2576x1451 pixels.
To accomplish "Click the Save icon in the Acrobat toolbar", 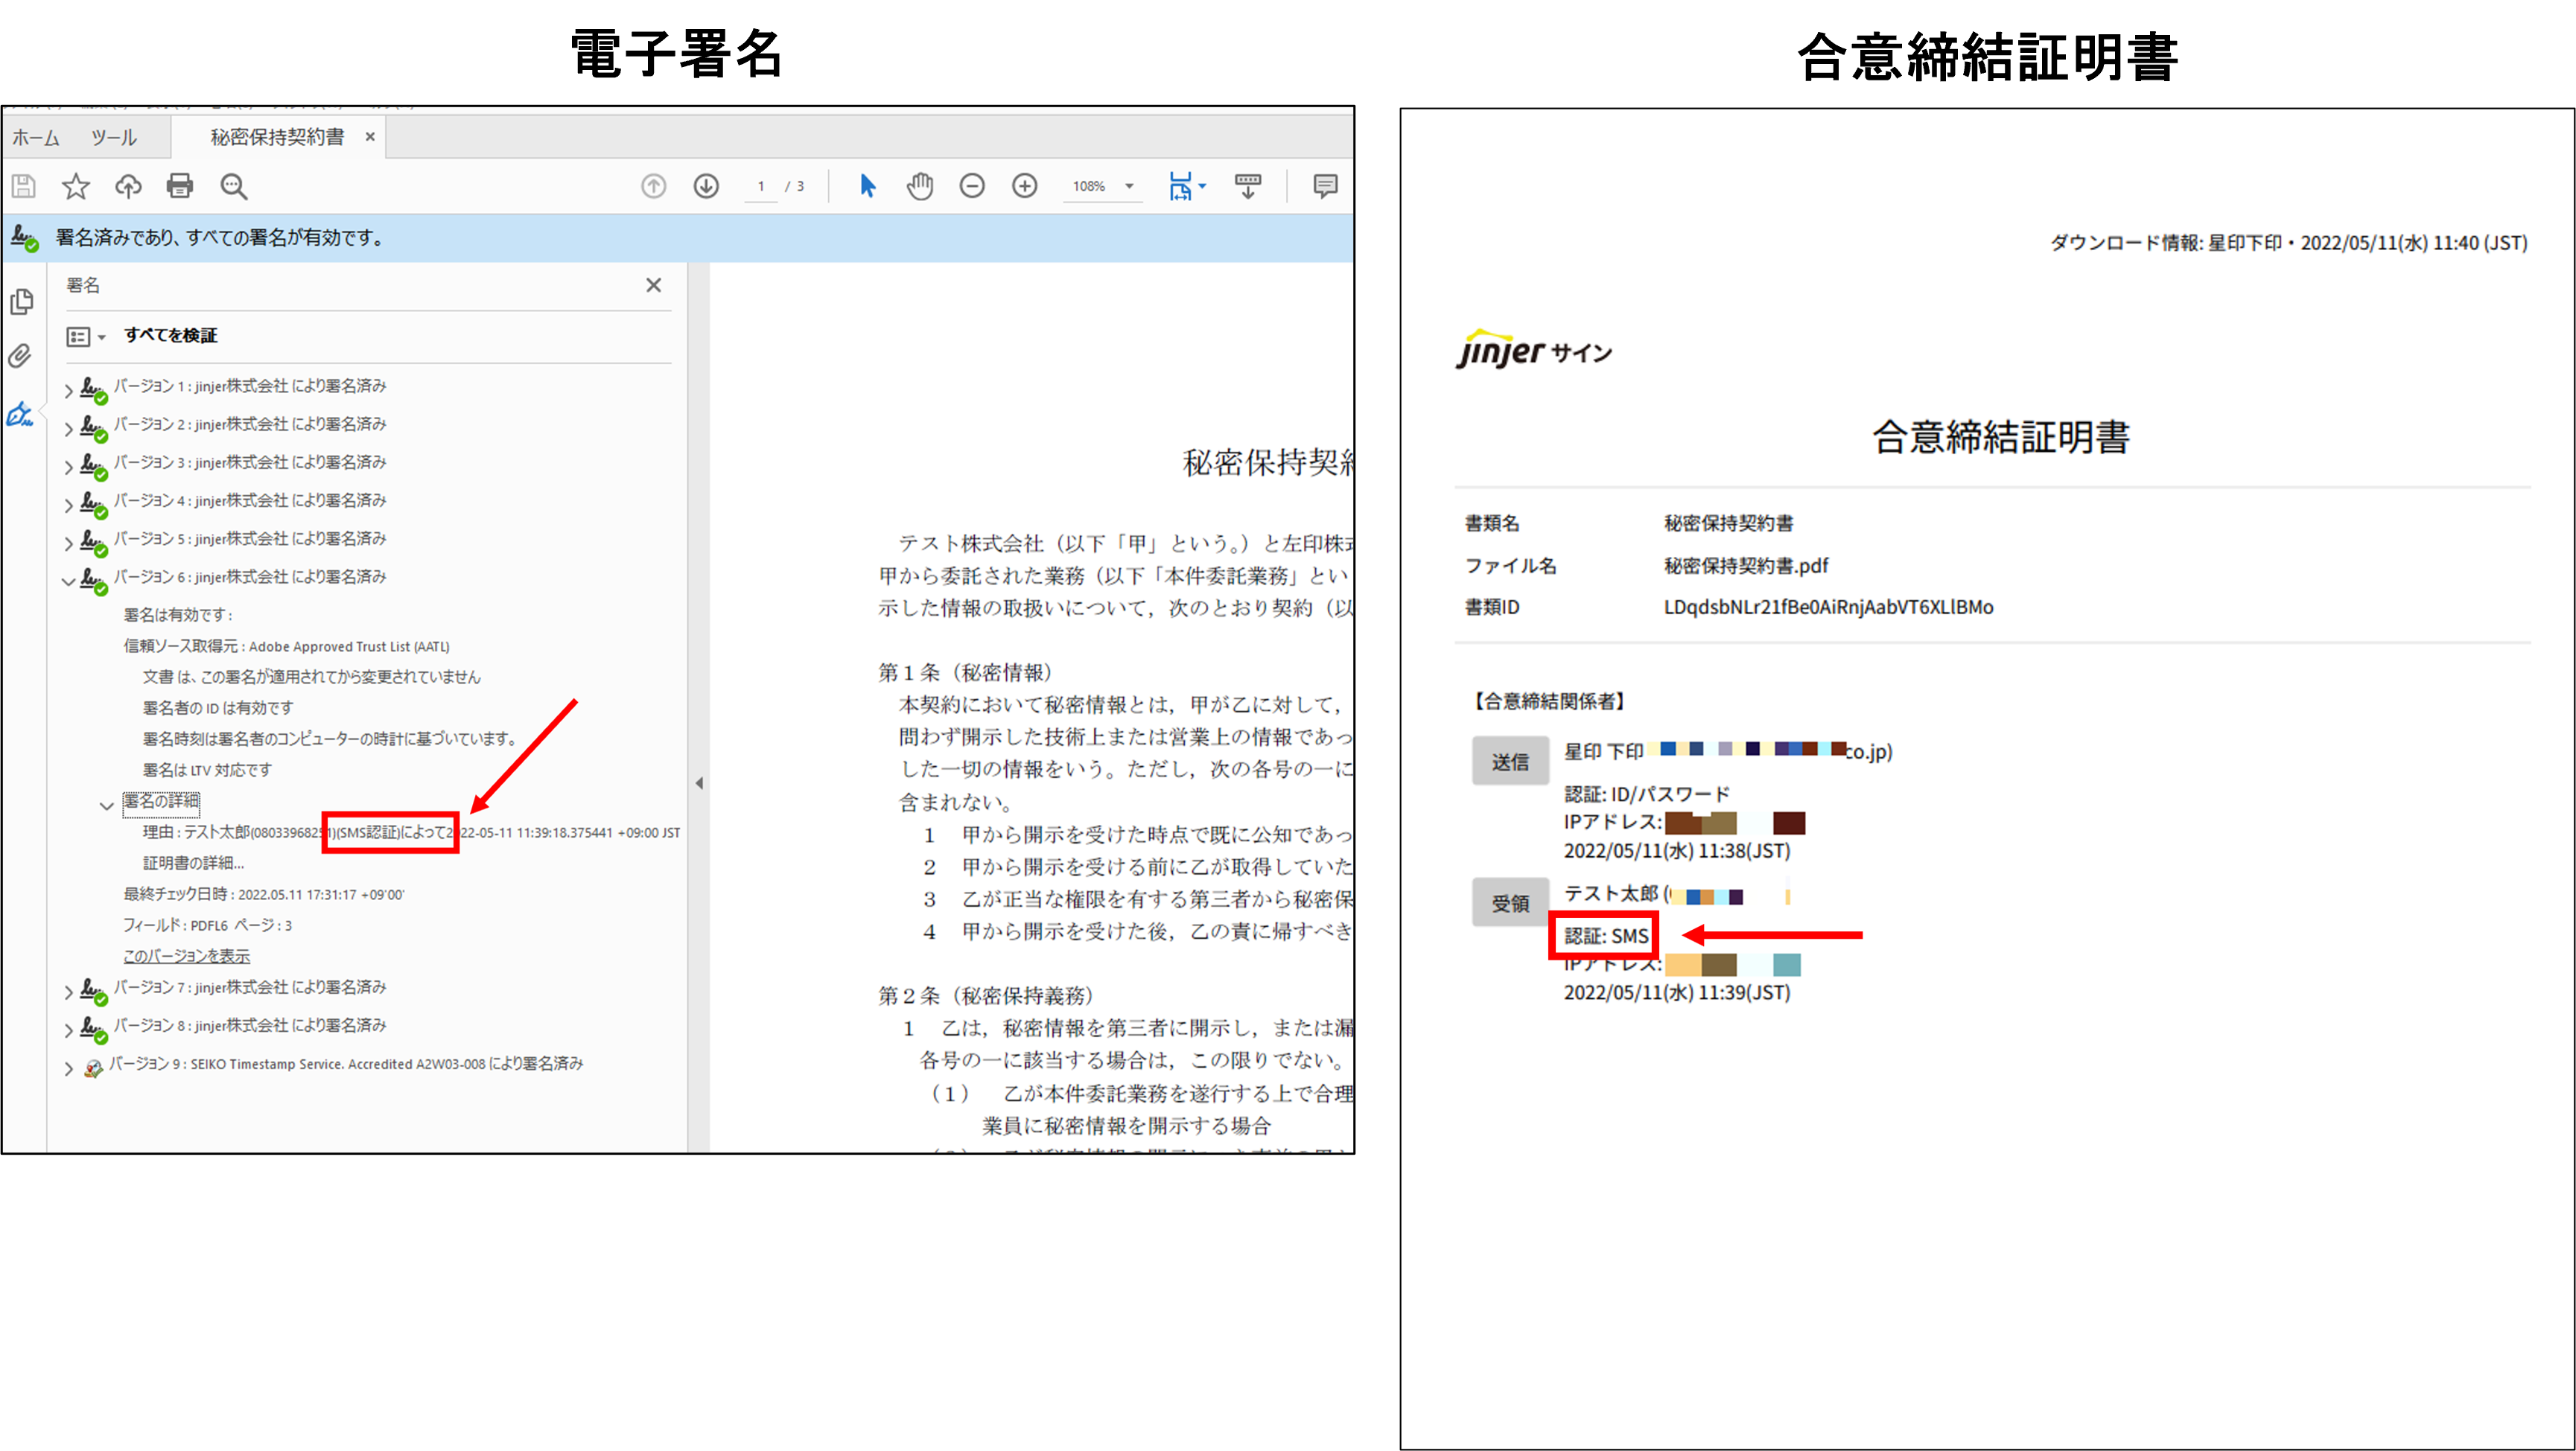I will click(x=24, y=186).
